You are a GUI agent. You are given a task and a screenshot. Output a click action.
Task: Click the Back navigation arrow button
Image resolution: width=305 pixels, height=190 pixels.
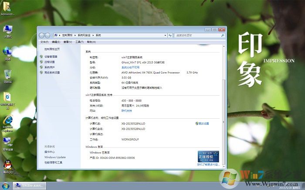[x=42, y=35]
